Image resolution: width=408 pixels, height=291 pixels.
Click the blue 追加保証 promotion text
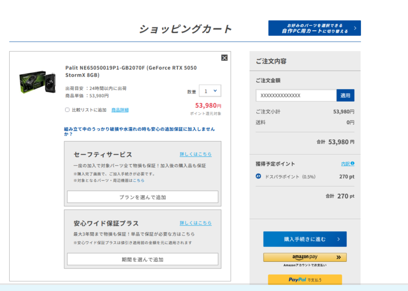coord(140,132)
